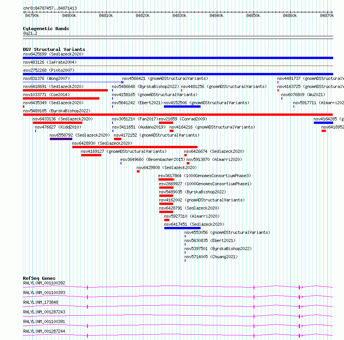The width and height of the screenshot is (344, 340).
Task: Open nsv1033771 (Coe2014) variant
Action: (x=46, y=95)
